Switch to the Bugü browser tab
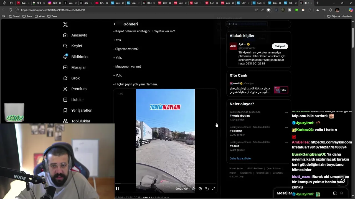The image size is (355, 199). (23, 3)
